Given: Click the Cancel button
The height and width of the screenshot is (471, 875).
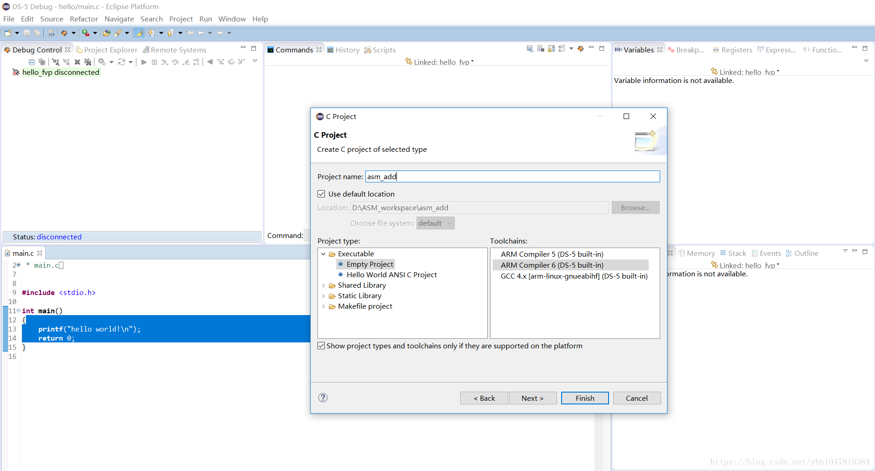Looking at the screenshot, I should (636, 398).
